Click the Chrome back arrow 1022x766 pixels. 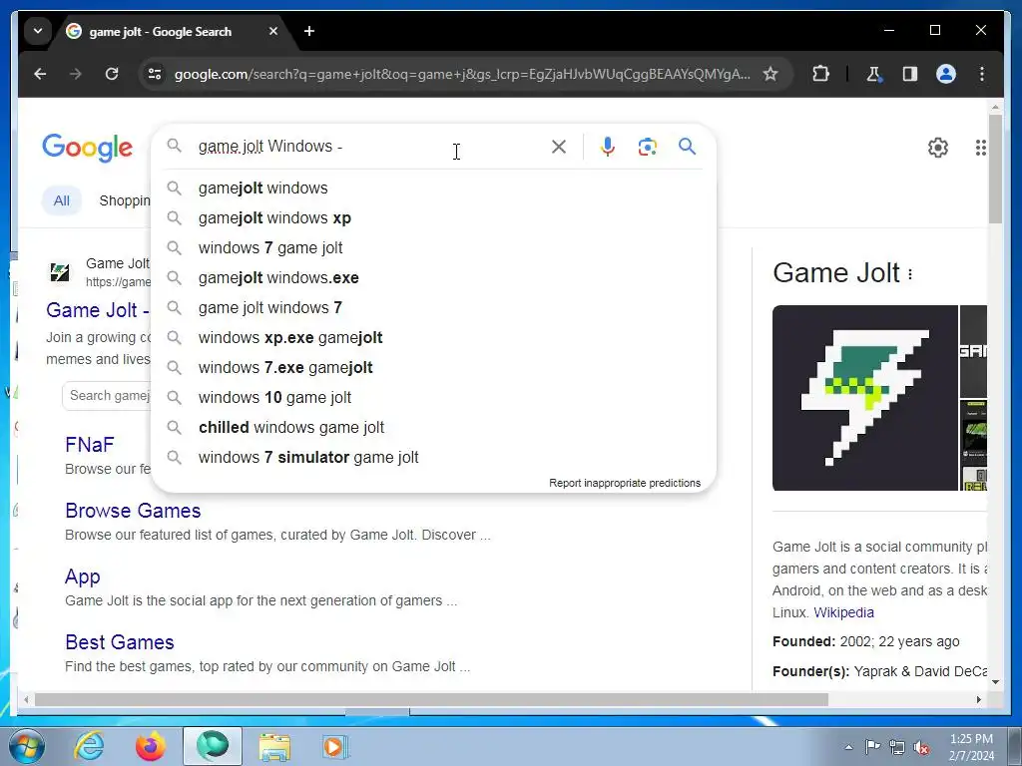pos(40,74)
